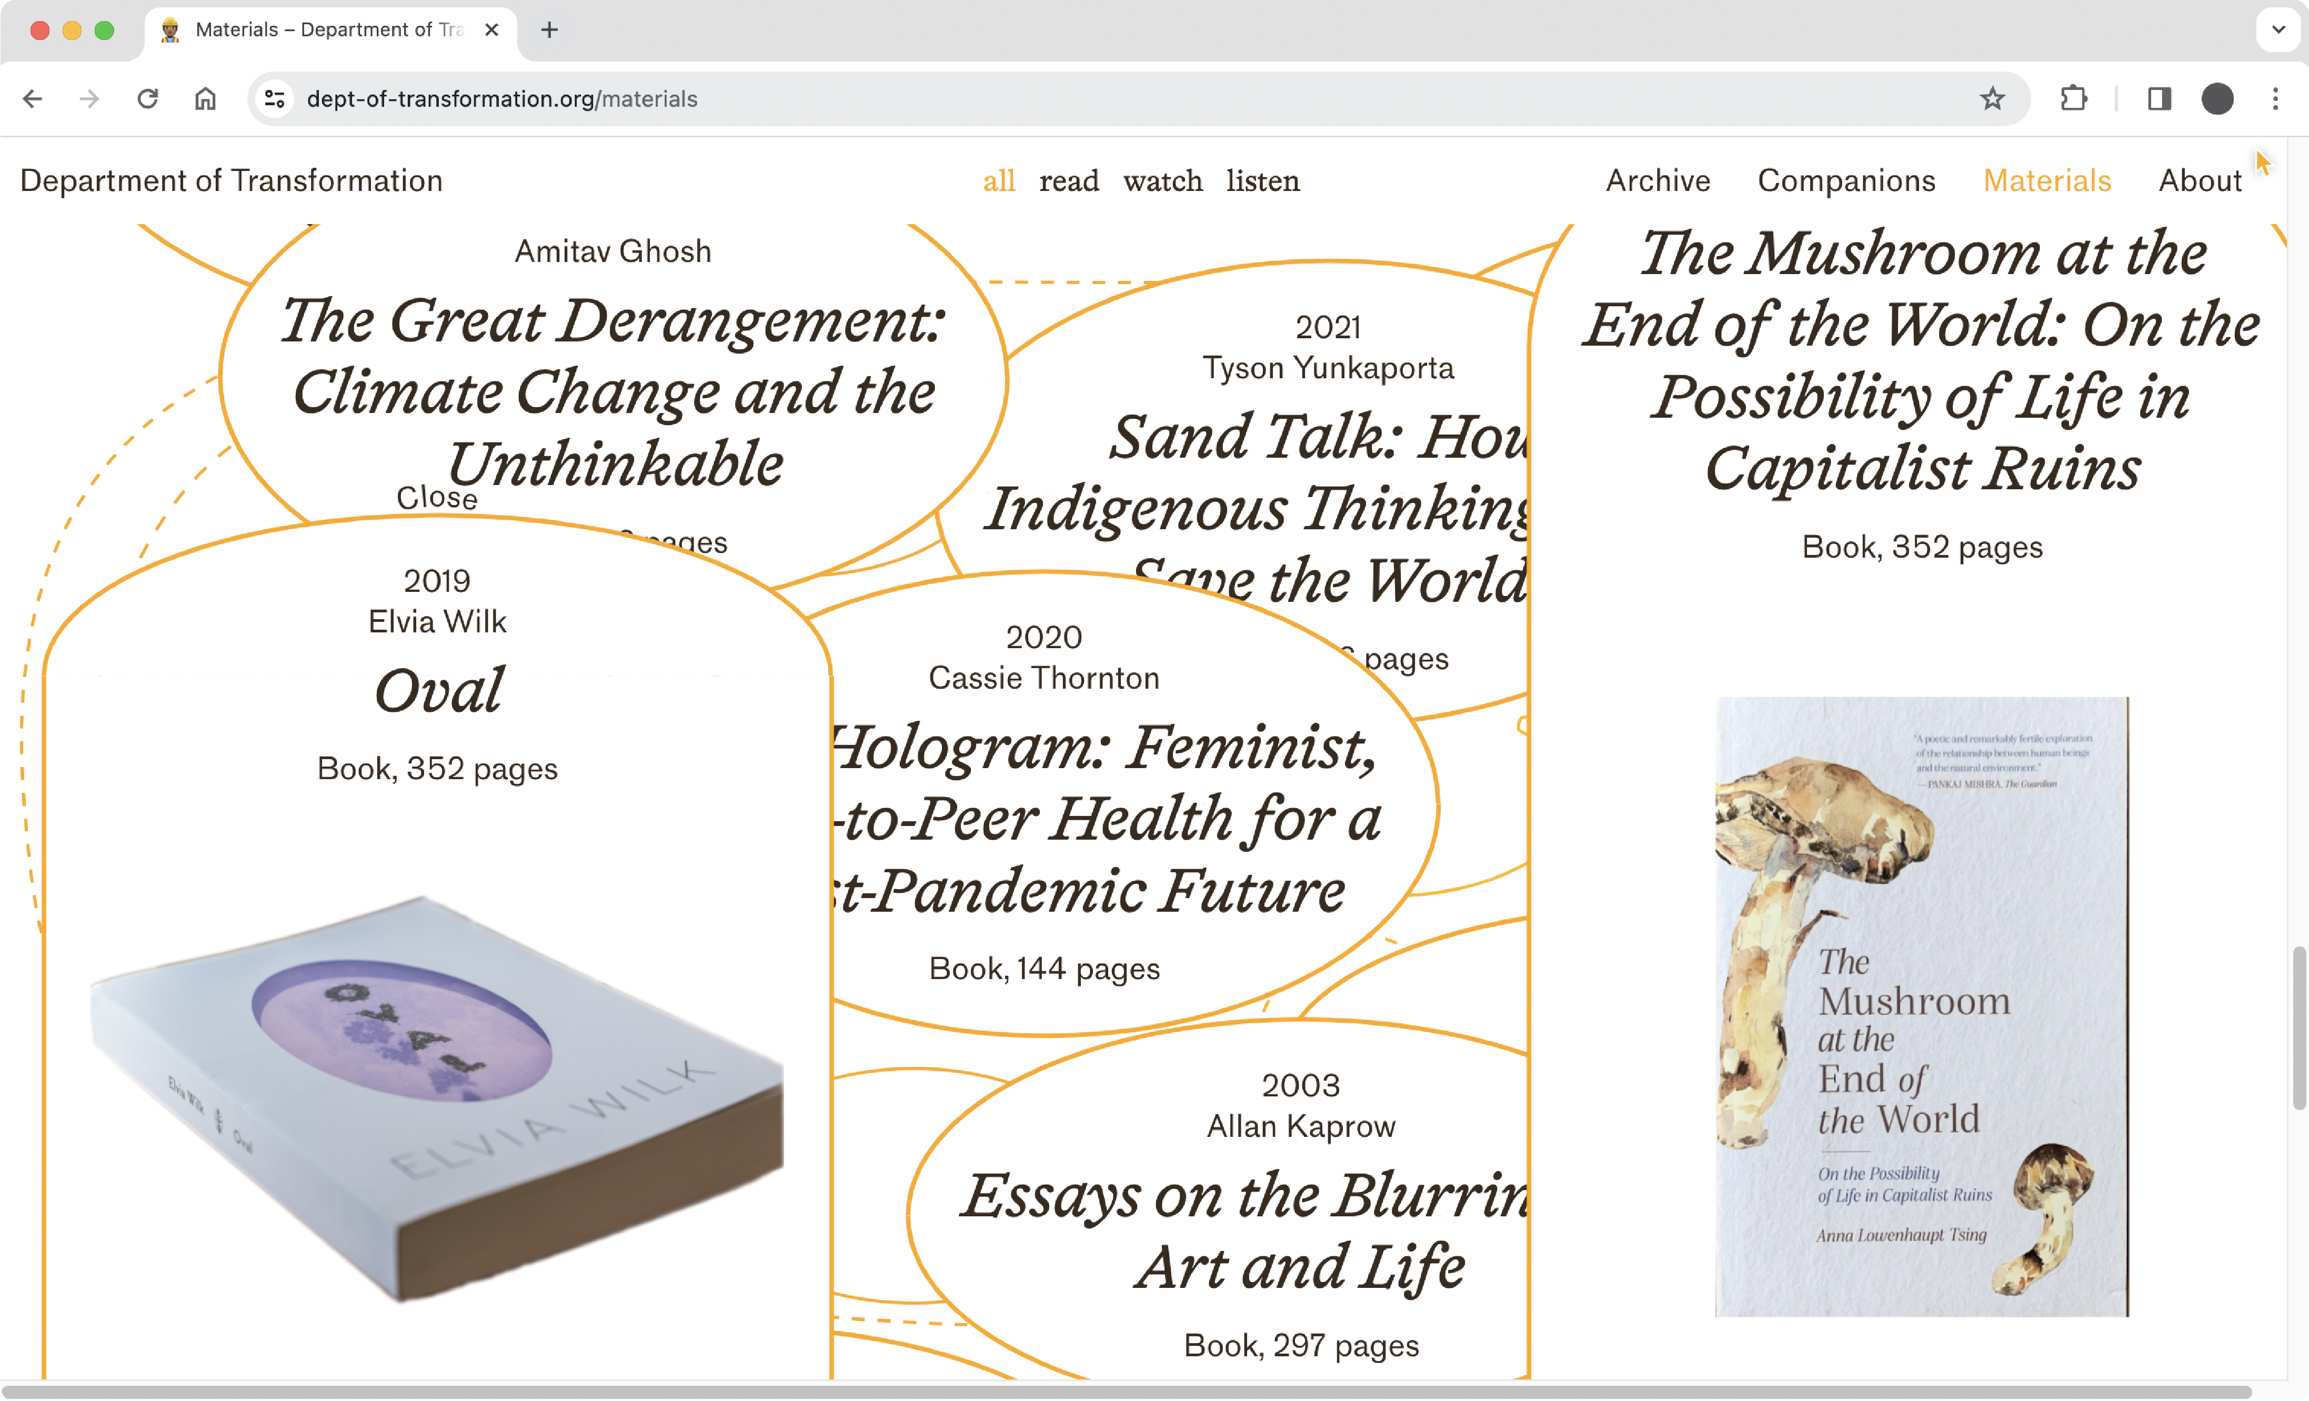2309x1401 pixels.
Task: Open a new browser tab
Action: click(x=549, y=30)
